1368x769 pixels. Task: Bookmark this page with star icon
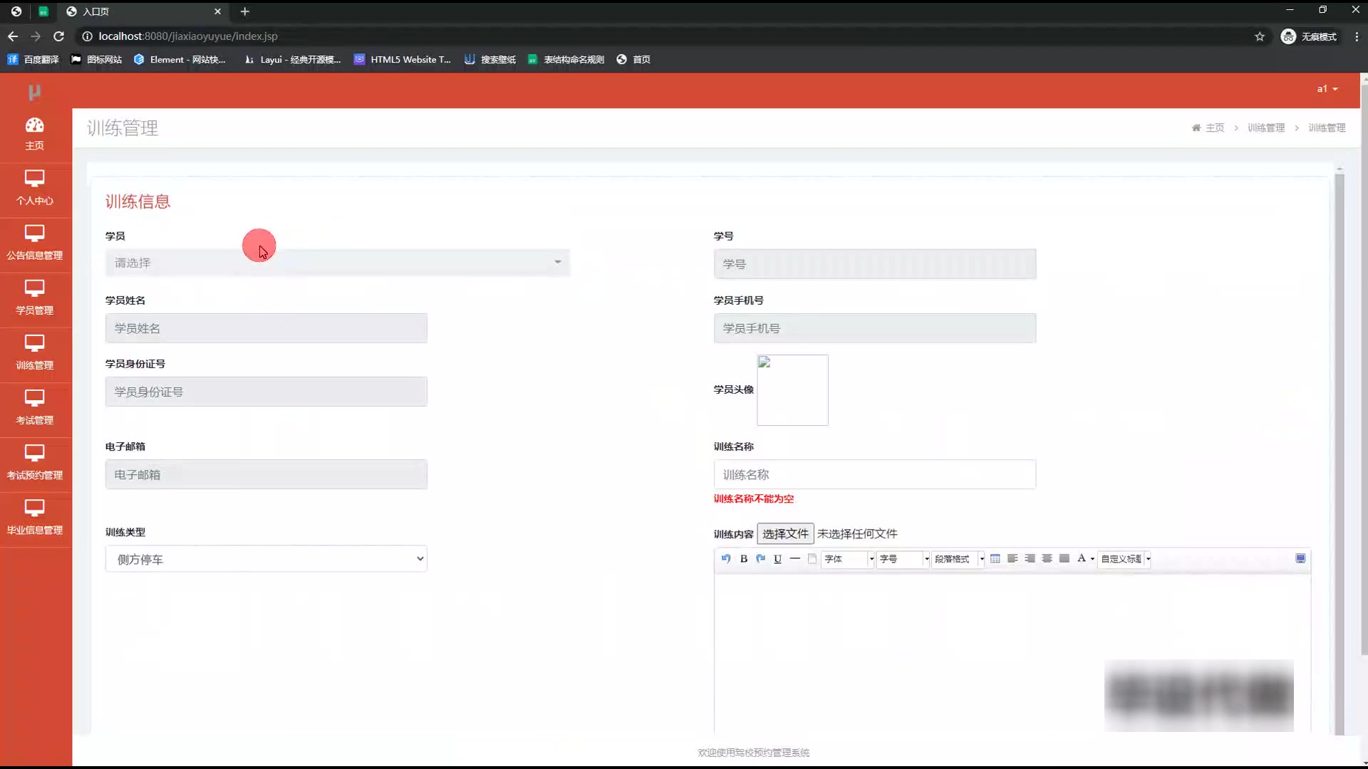coord(1260,36)
